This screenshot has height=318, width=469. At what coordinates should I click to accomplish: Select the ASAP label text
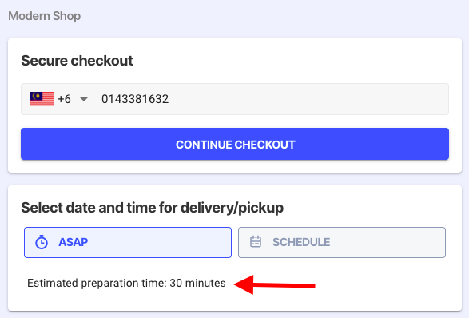point(74,242)
